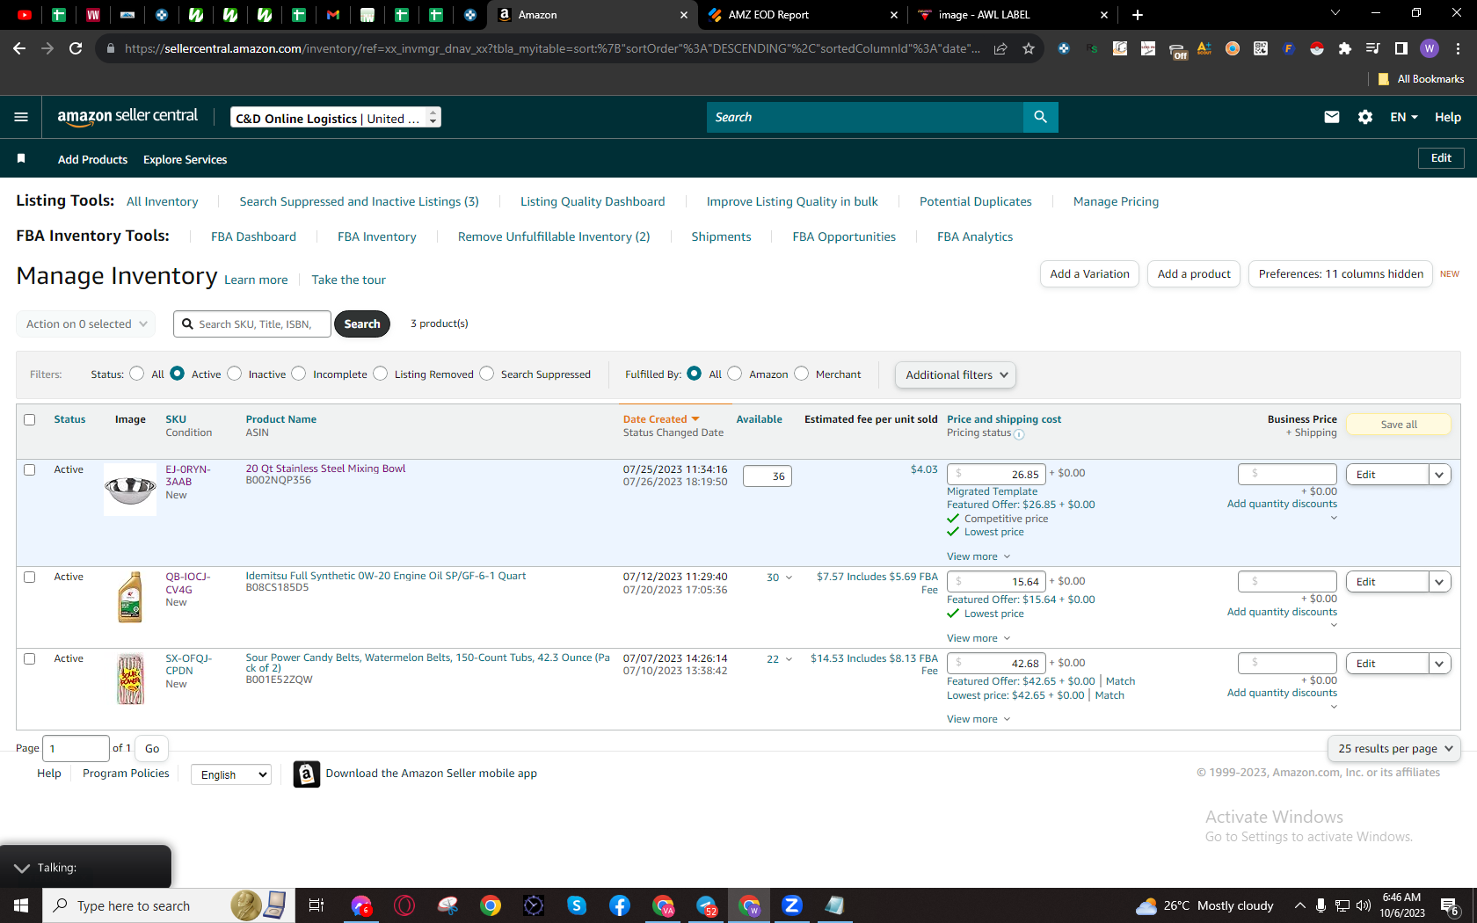Open the Chrome profile avatar
This screenshot has height=923, width=1477.
(1430, 48)
